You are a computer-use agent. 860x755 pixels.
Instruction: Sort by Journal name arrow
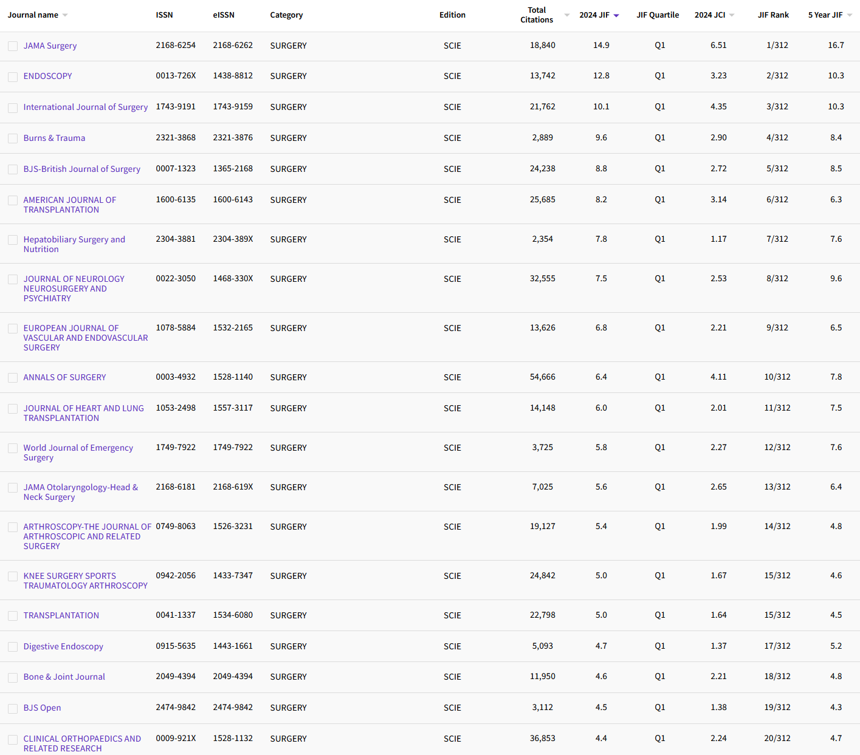tap(65, 15)
